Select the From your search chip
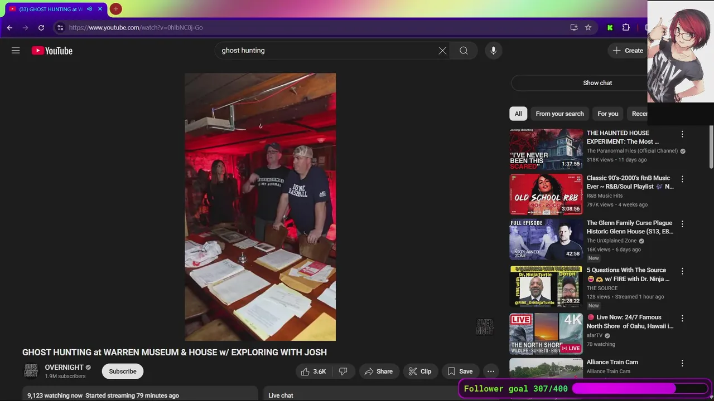Image resolution: width=714 pixels, height=401 pixels. coord(559,114)
